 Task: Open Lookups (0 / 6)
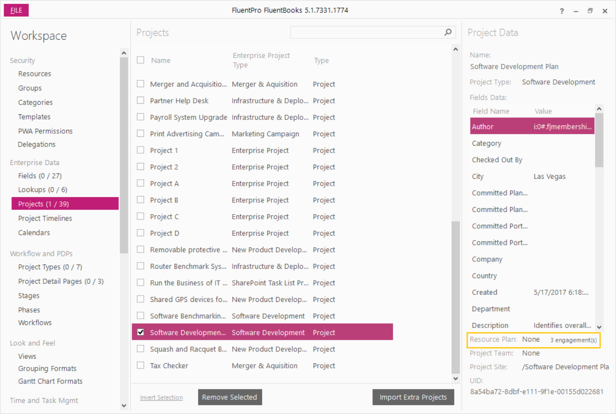tap(42, 190)
